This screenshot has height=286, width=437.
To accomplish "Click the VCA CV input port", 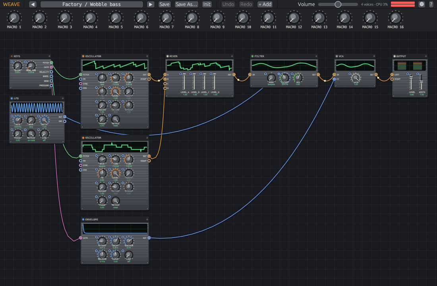I will (x=334, y=79).
